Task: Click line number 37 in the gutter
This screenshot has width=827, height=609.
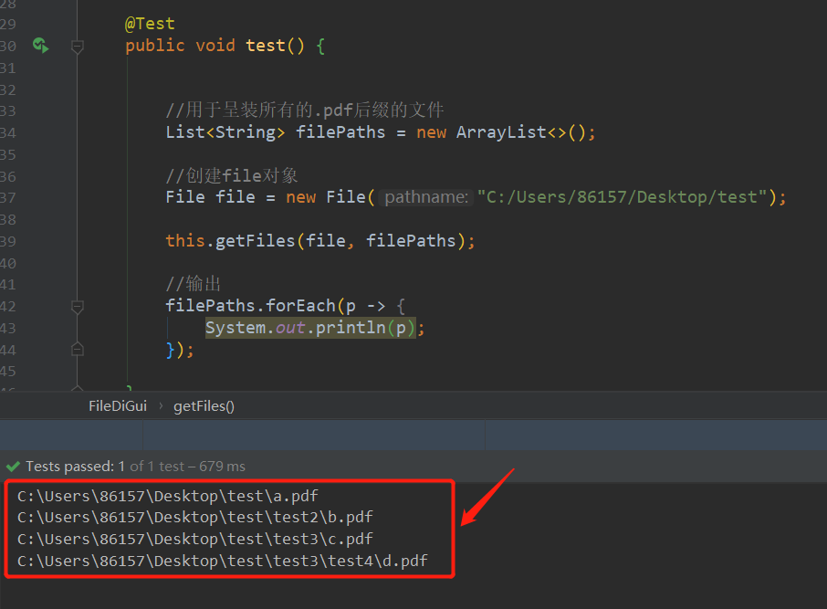Action: [x=8, y=198]
